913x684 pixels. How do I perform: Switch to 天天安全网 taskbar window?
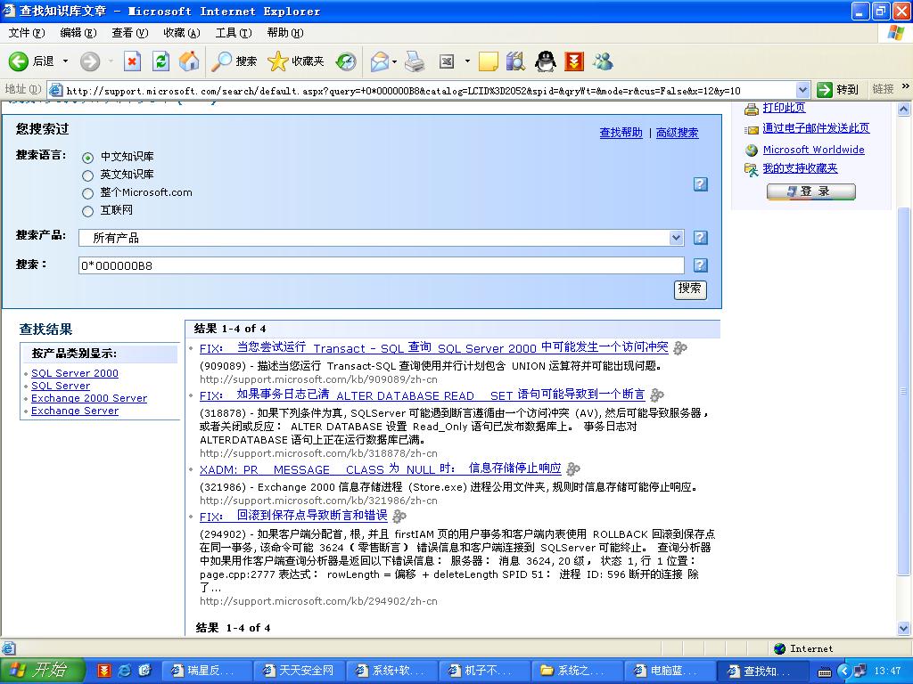point(300,671)
